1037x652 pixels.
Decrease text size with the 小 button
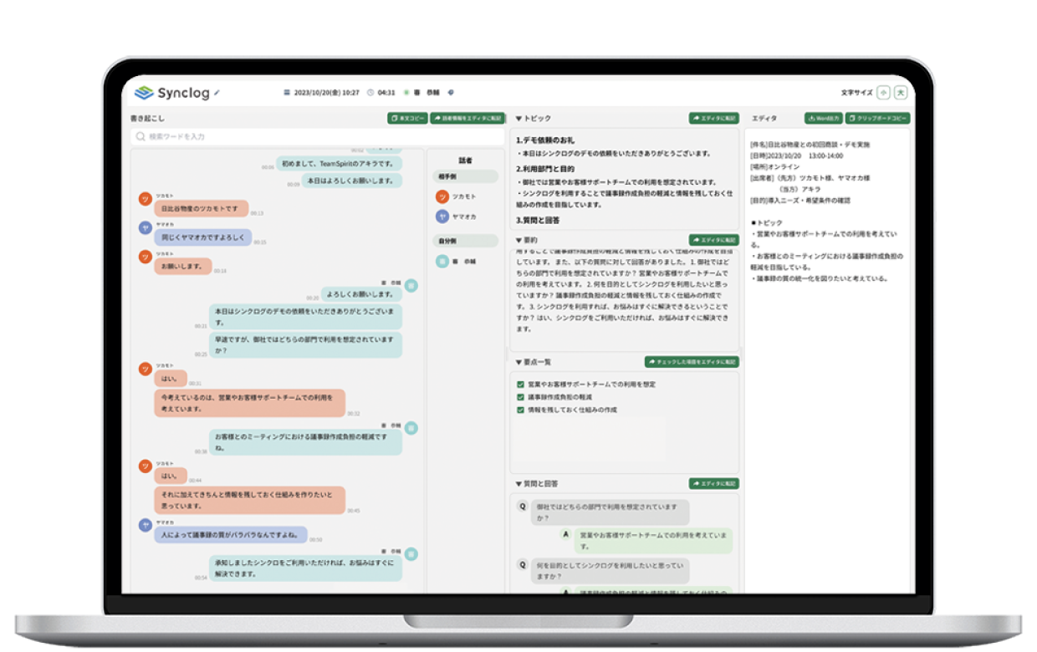883,93
